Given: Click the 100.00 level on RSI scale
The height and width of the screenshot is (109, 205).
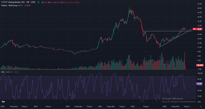Looking at the screenshot, I should tap(199, 73).
